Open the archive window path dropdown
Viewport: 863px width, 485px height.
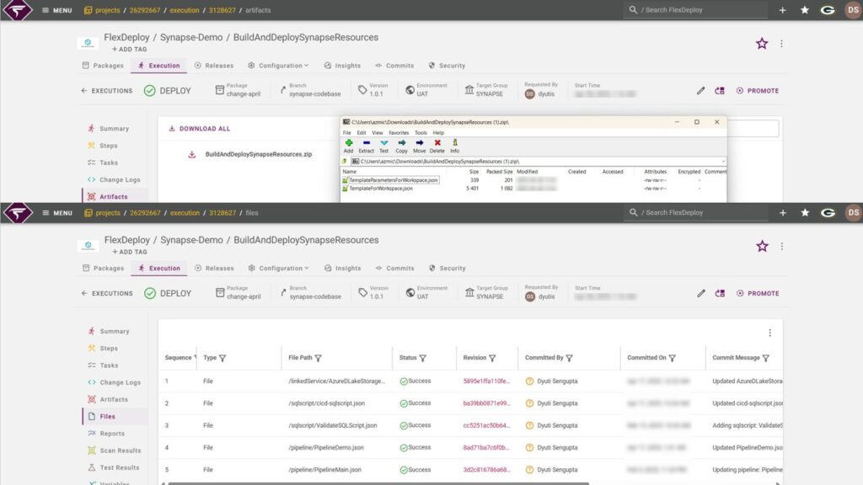pos(722,162)
